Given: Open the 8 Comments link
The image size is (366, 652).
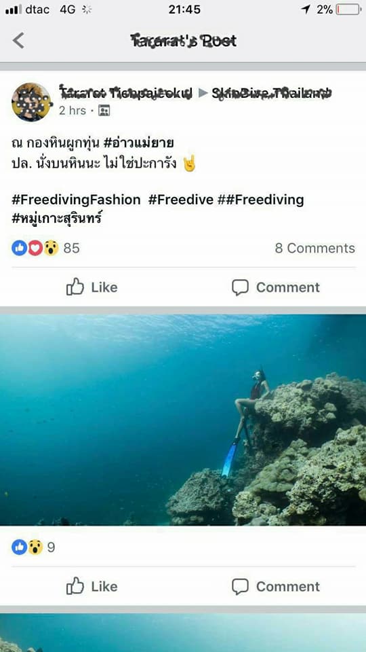Looking at the screenshot, I should point(315,249).
